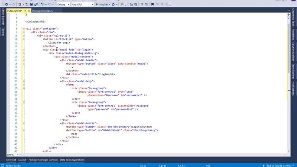The image size is (297, 167).
Task: Click the Uncomment Selection toolbar icon
Action: point(136,4)
